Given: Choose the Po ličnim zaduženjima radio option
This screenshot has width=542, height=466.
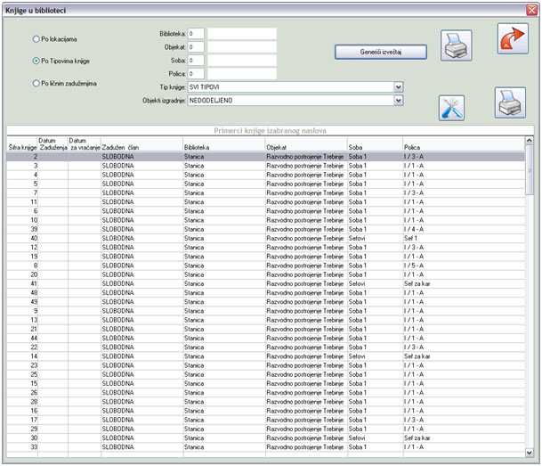Looking at the screenshot, I should click(36, 83).
